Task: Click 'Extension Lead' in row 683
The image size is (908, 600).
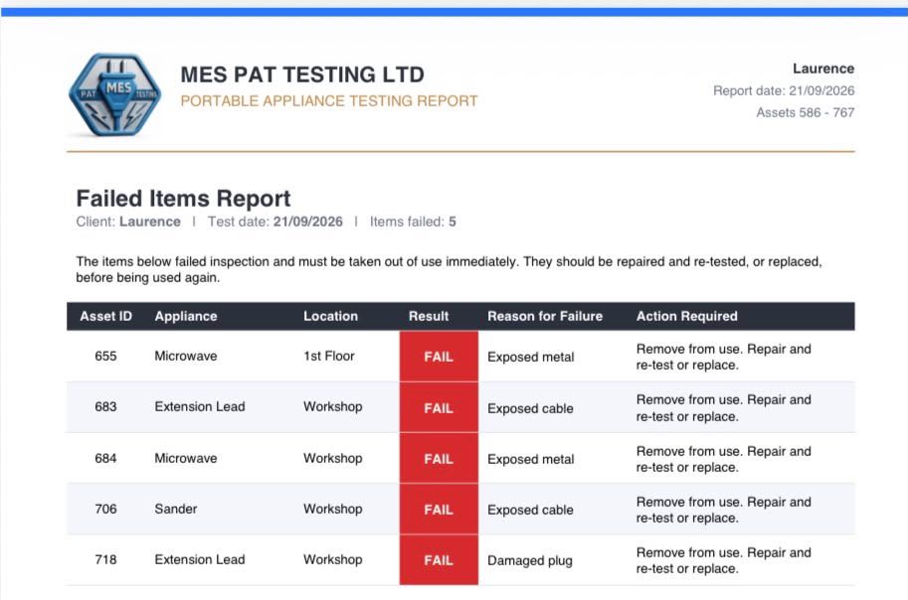Action: tap(200, 406)
